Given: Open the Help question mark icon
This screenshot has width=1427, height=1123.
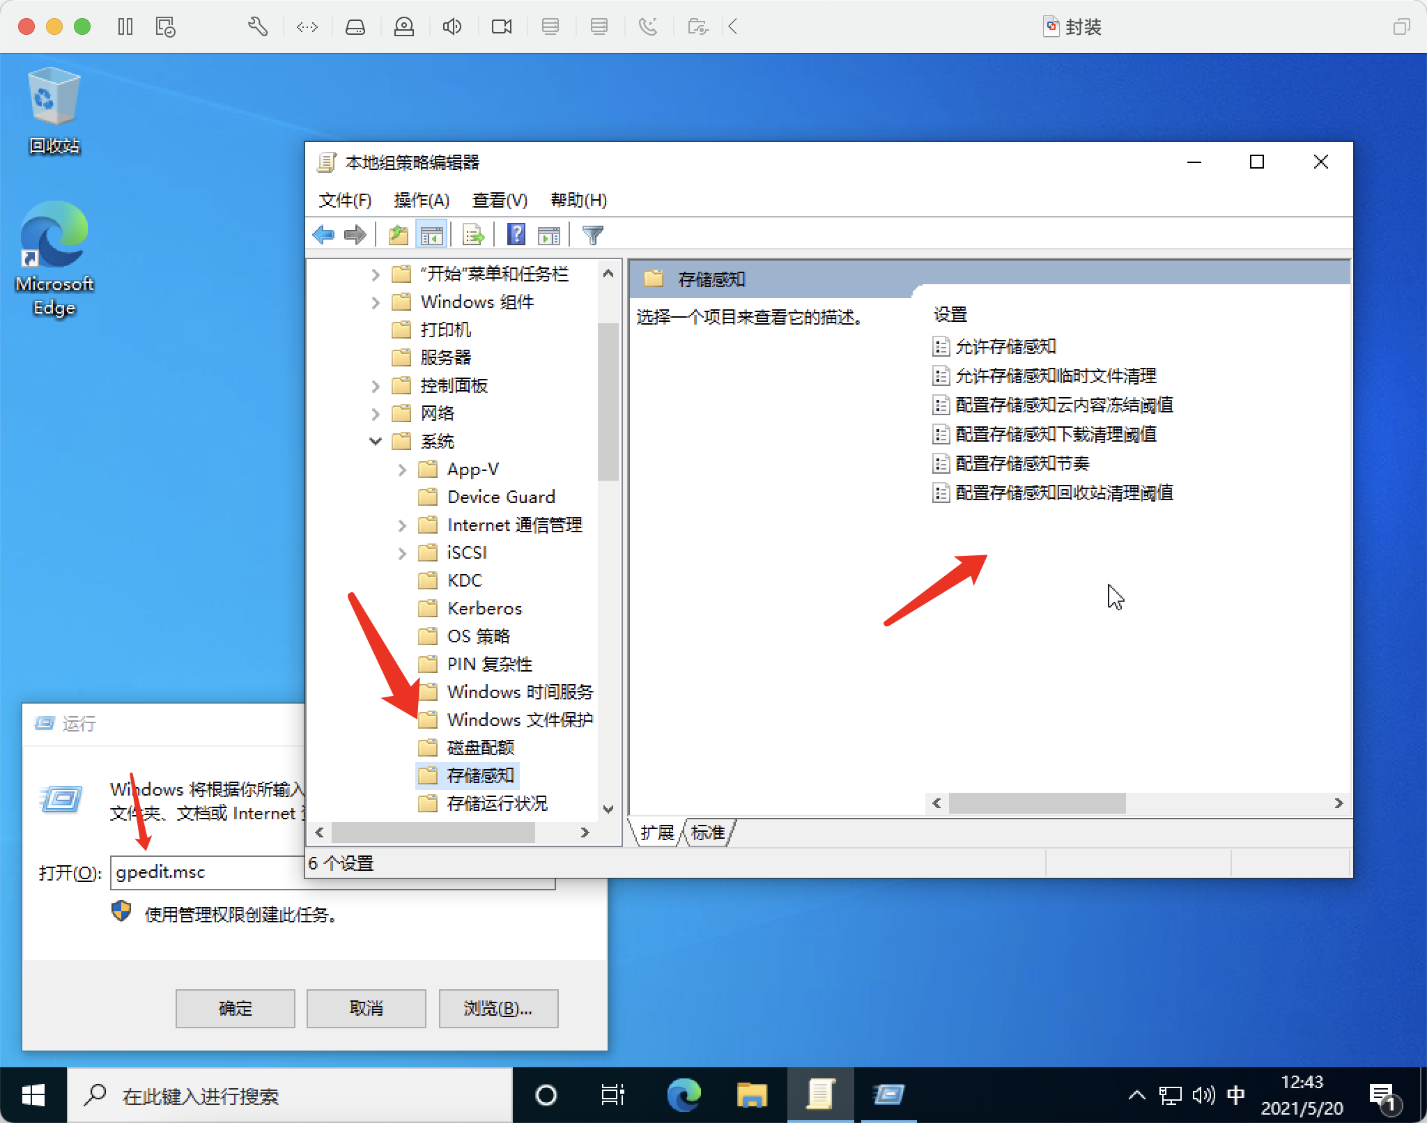Looking at the screenshot, I should tap(516, 235).
